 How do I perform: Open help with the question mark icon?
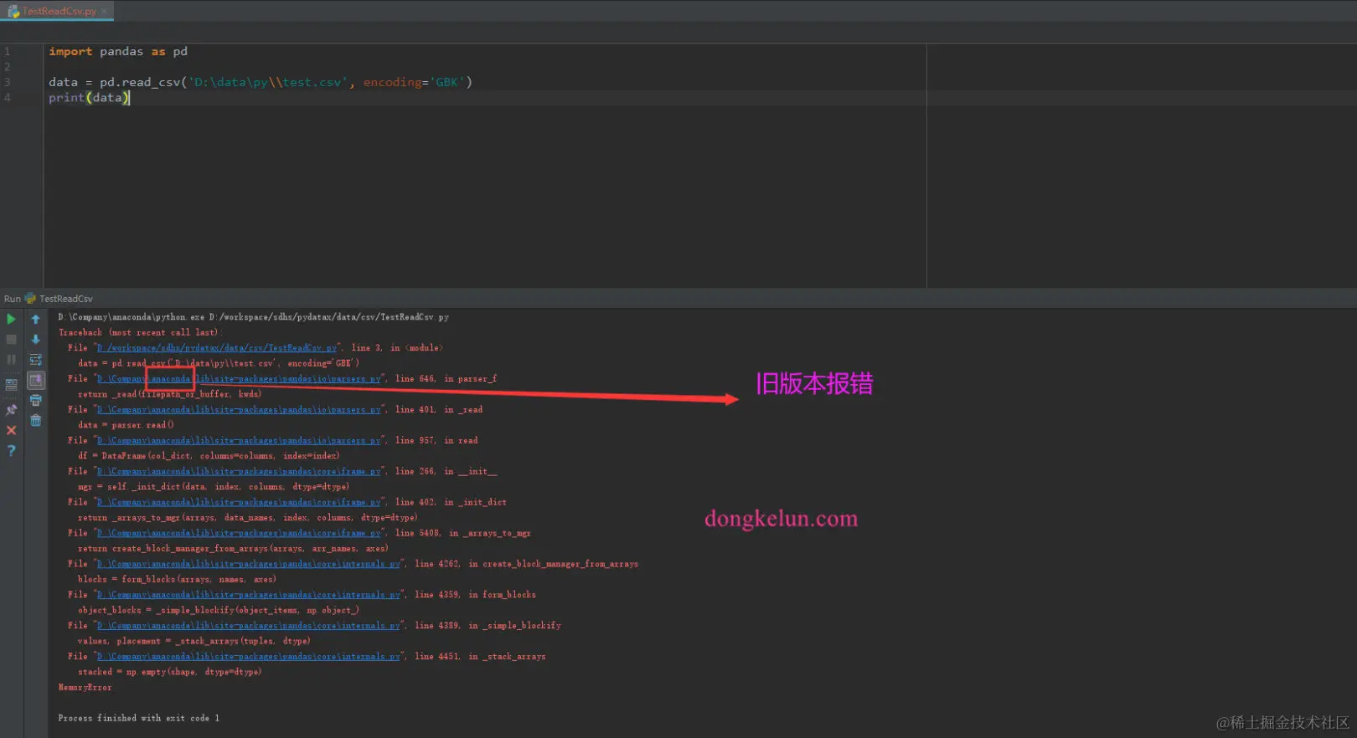click(x=11, y=450)
